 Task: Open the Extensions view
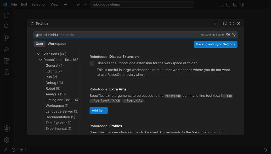(7, 61)
